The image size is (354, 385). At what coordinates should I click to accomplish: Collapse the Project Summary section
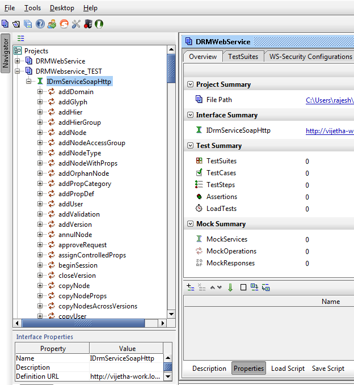click(191, 84)
